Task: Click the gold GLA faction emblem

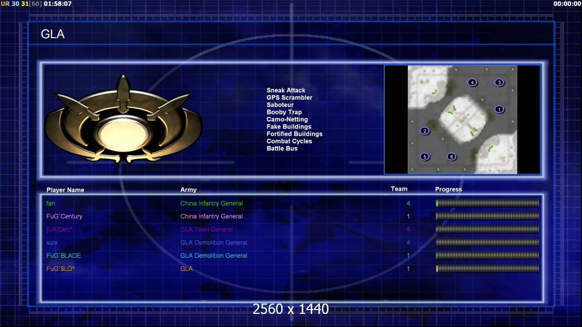Action: point(123,119)
